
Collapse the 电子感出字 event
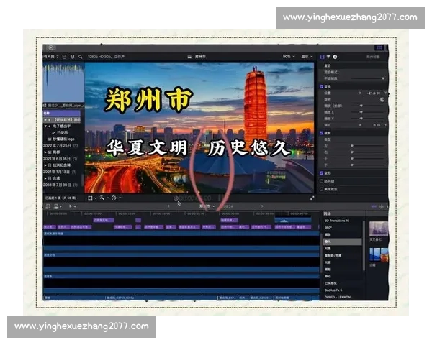(x=46, y=126)
